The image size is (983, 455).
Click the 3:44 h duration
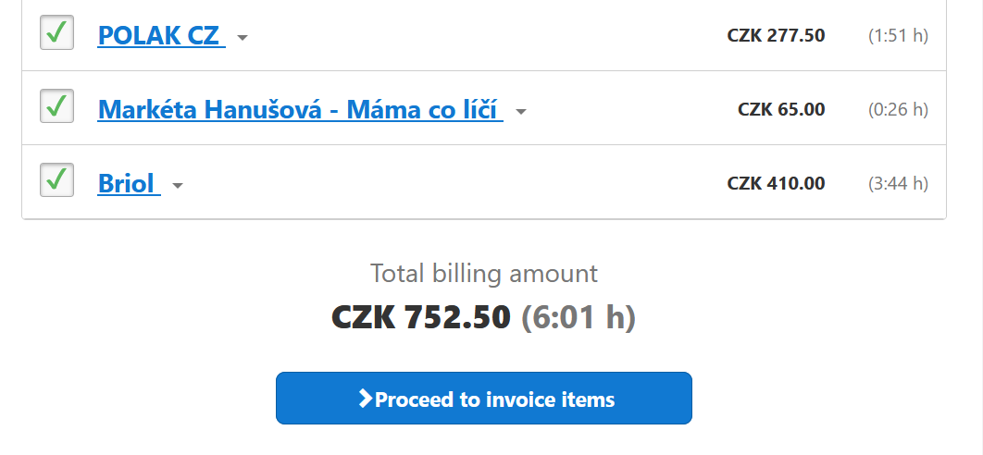tap(898, 183)
